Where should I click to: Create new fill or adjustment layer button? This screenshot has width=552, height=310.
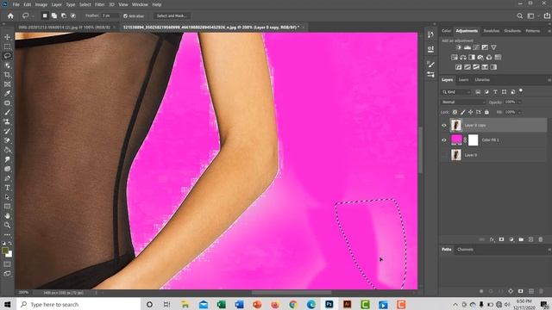[x=511, y=239]
